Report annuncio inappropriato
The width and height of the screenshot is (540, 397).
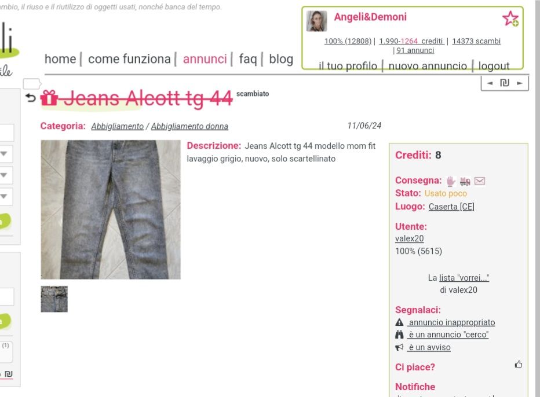point(451,322)
